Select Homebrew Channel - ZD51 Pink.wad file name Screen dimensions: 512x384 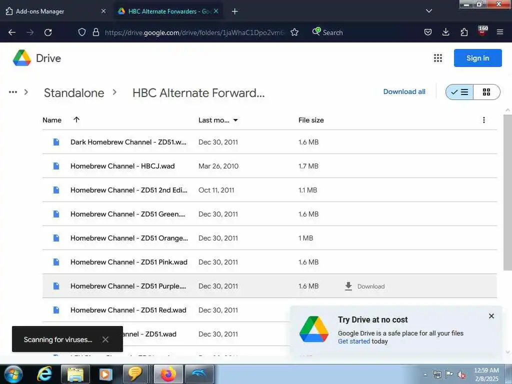tap(129, 262)
